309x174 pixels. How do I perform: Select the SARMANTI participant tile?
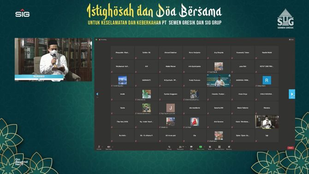click(146, 80)
